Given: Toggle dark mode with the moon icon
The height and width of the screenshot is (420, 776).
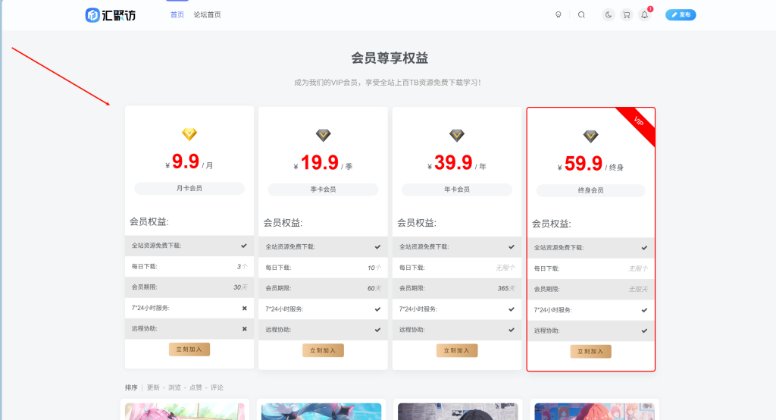Looking at the screenshot, I should point(609,15).
